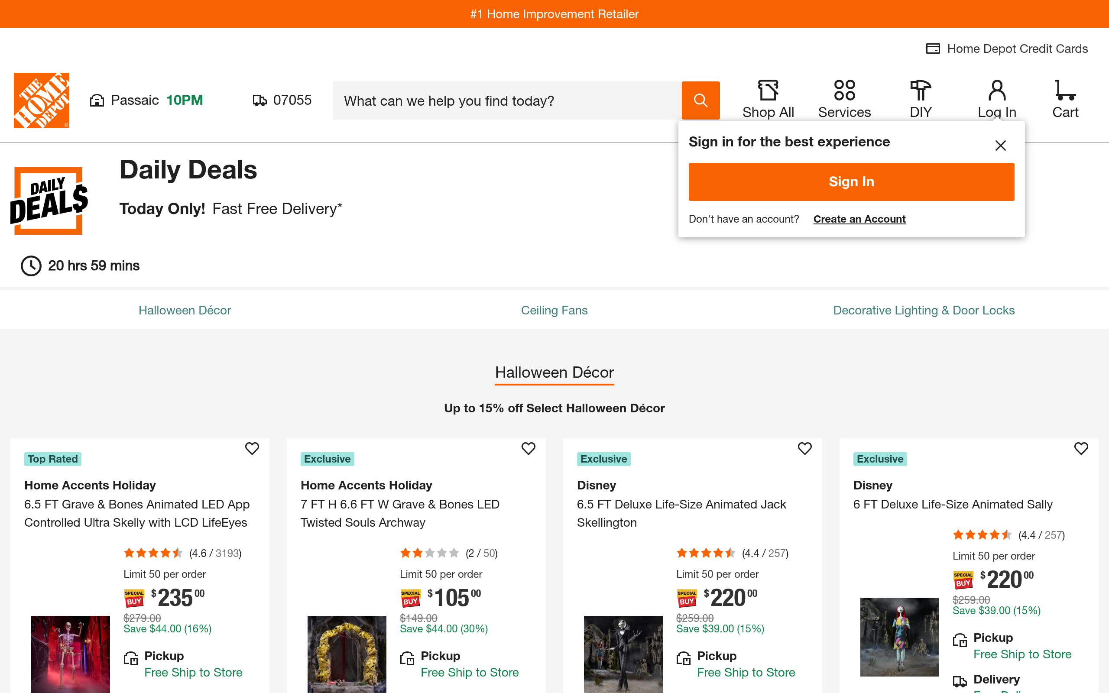Click the Daily Deals page heading
Image resolution: width=1109 pixels, height=693 pixels.
click(188, 170)
